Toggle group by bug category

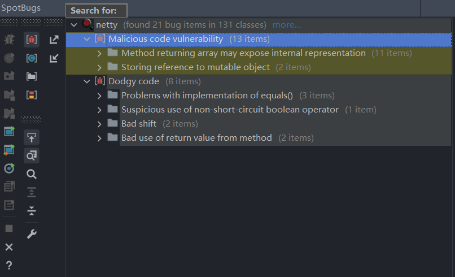tap(32, 39)
